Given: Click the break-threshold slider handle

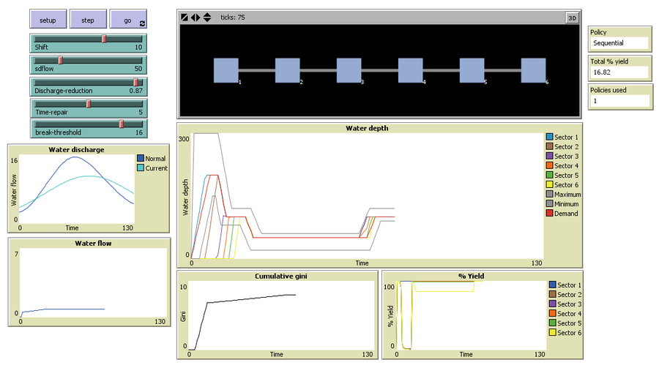Looking at the screenshot, I should (122, 125).
